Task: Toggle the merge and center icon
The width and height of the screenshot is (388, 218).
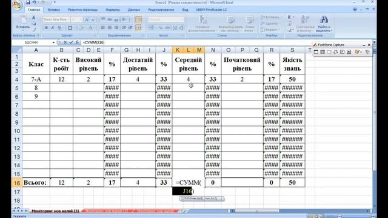Action: [x=139, y=27]
